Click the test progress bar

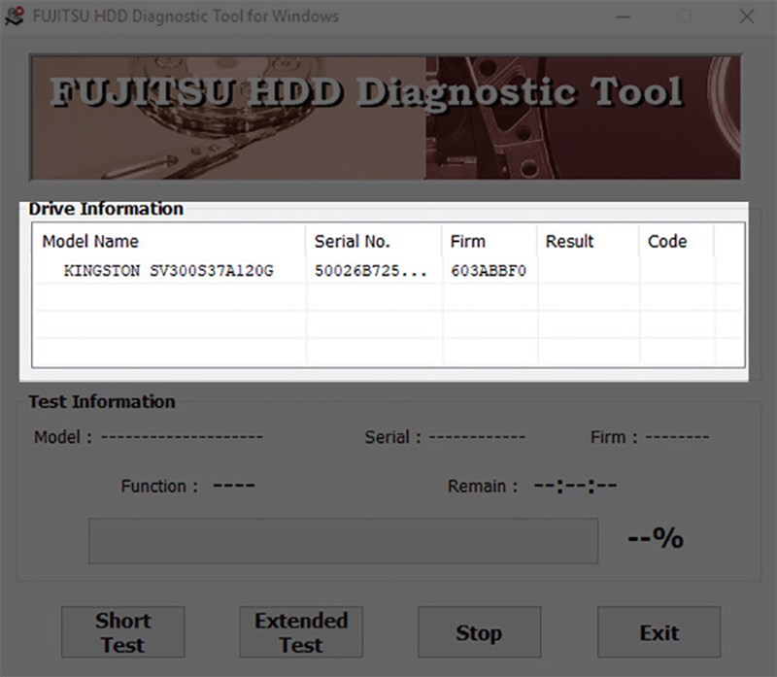click(x=344, y=541)
